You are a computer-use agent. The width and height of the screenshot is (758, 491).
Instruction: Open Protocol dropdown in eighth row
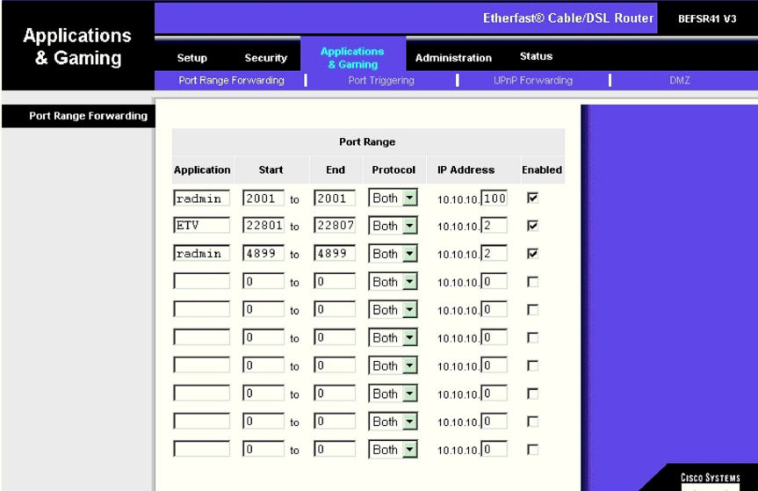393,394
